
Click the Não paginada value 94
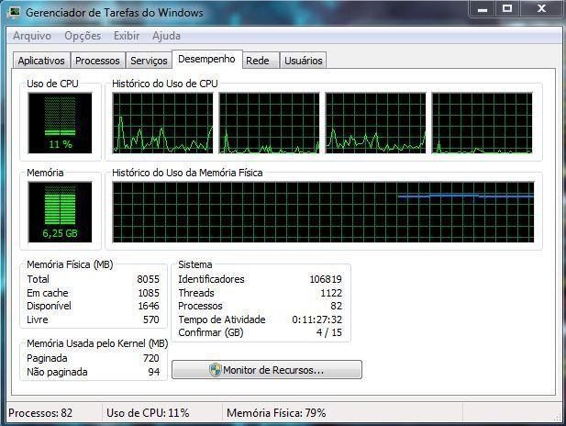tap(154, 372)
